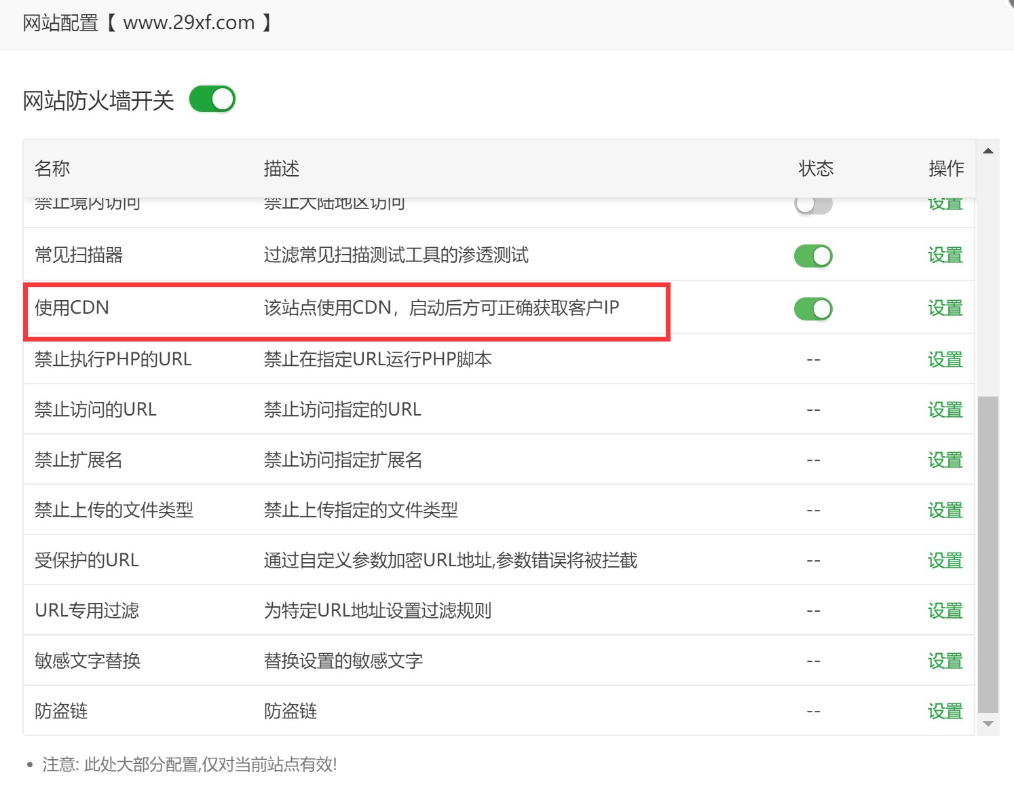
Task: Select the 使用CDN row name
Action: 72,308
